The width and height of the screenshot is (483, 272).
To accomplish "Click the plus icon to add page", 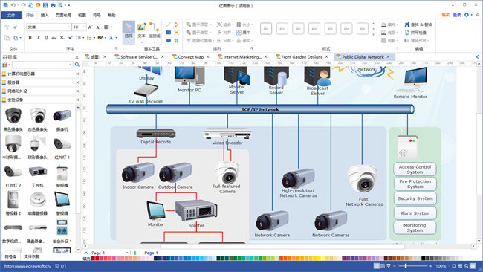I will [135, 253].
